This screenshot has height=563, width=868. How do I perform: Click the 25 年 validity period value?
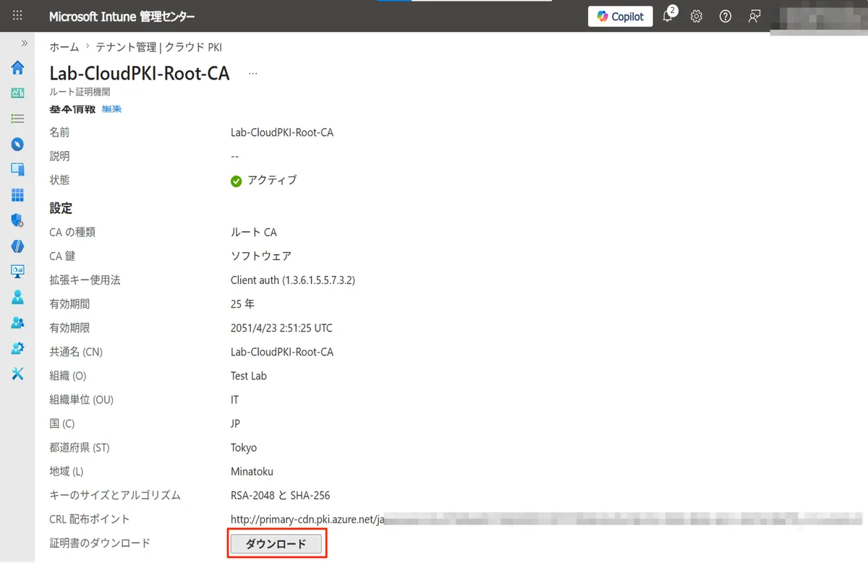point(242,304)
